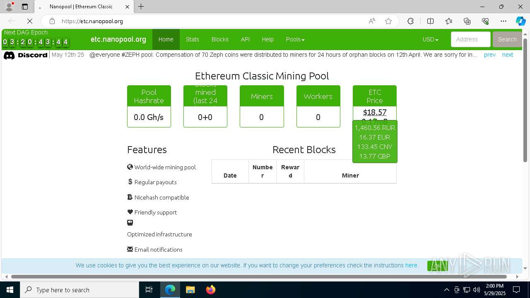Screen dimensions: 530x298
Task: Go to the Stats page
Action: pyautogui.click(x=192, y=39)
